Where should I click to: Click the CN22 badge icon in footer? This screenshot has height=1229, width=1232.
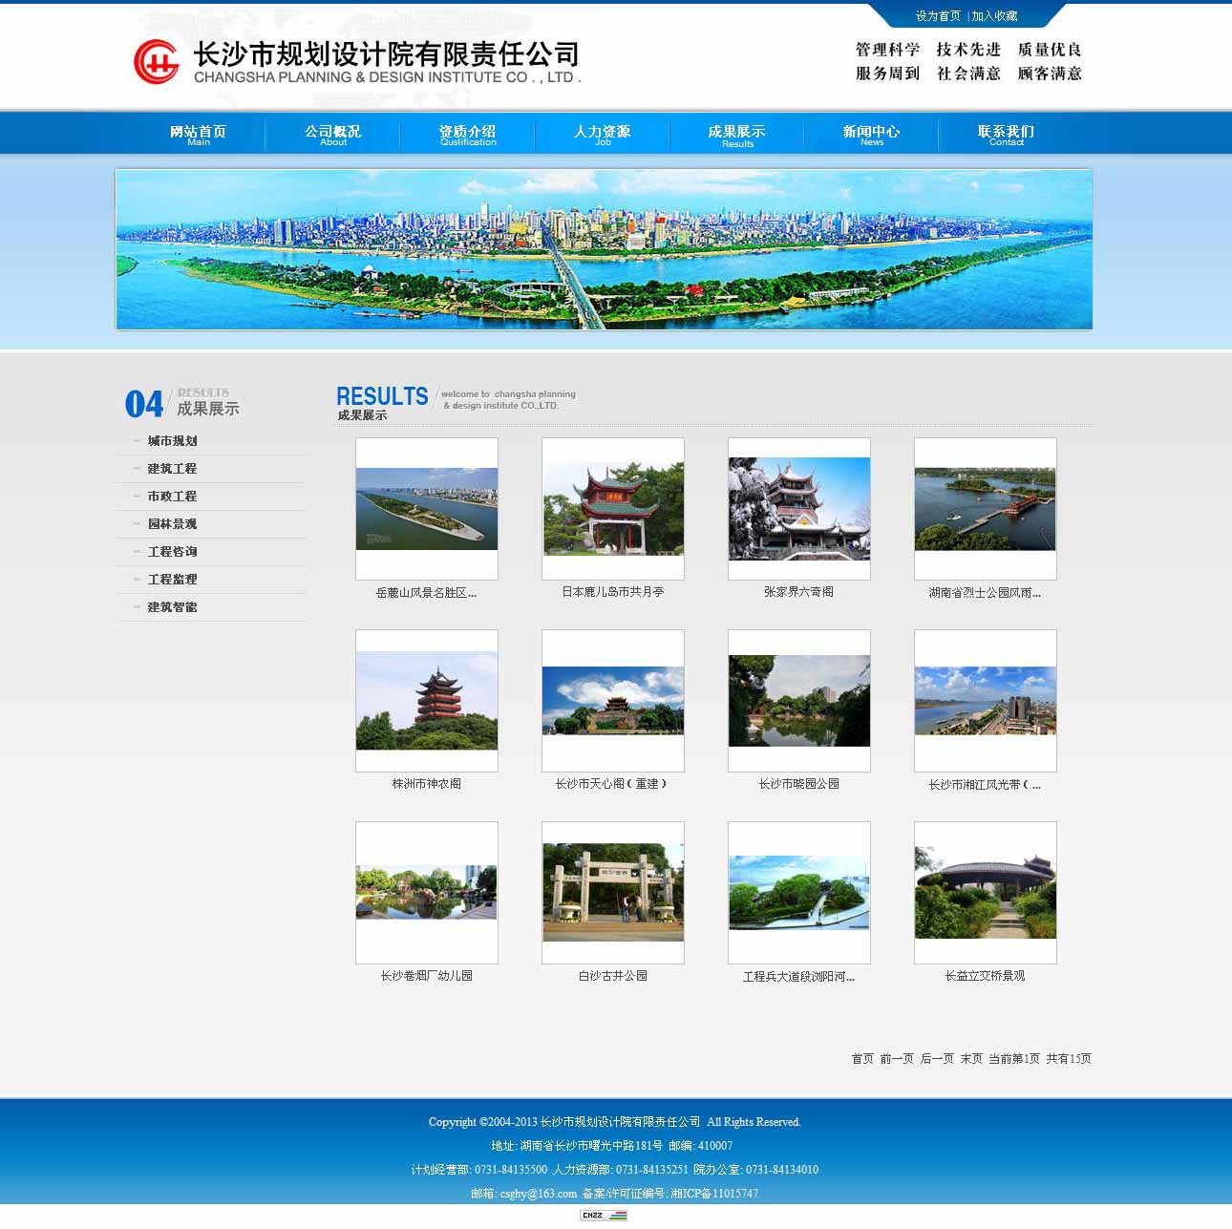pyautogui.click(x=603, y=1215)
